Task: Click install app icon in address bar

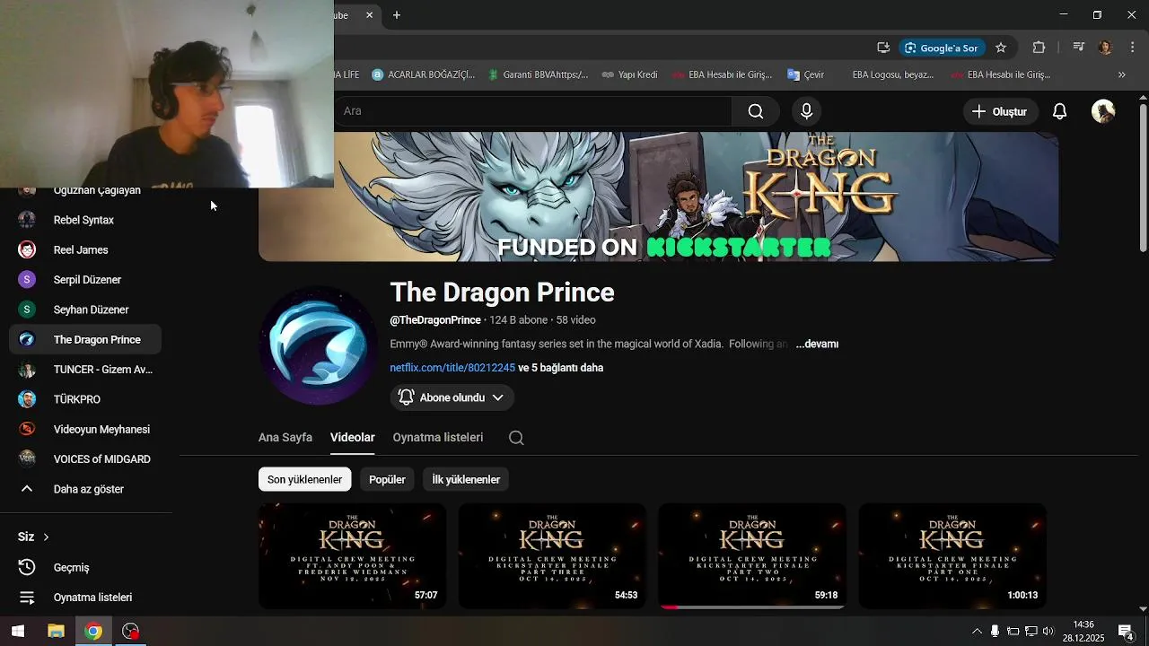Action: pos(883,48)
